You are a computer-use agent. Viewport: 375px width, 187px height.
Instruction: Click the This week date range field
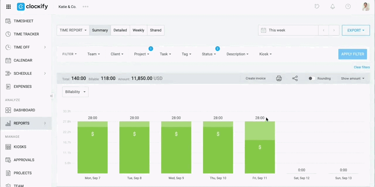[288, 30]
